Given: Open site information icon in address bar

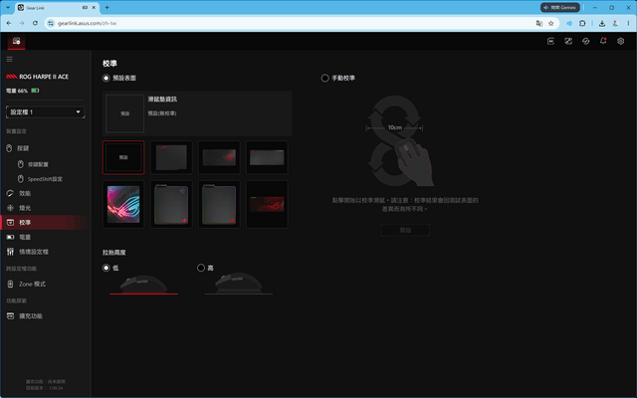Looking at the screenshot, I should (51, 23).
